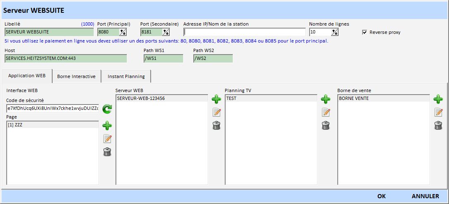Toggle the Reverse proxy checkbox
The width and height of the screenshot is (449, 204).
click(x=365, y=32)
